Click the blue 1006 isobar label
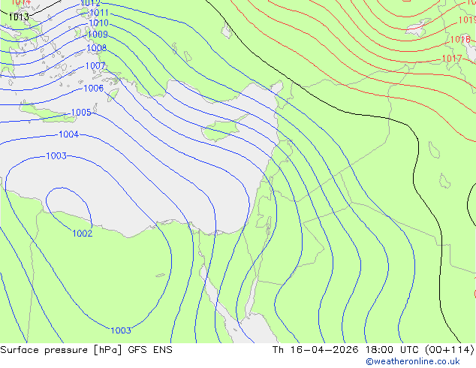Screen dimensions: 476x368 point(94,89)
